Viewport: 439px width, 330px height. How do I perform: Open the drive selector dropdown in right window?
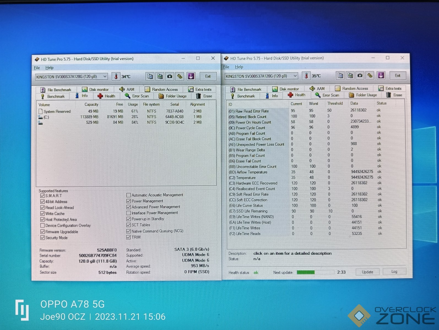click(295, 76)
